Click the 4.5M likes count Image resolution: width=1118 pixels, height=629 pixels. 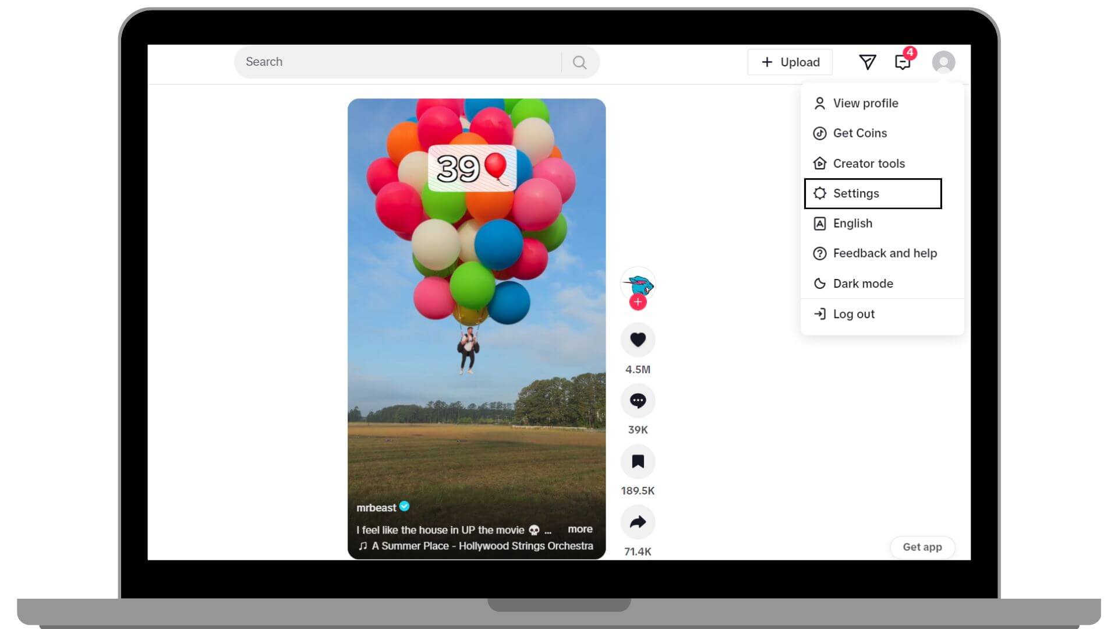pos(638,369)
